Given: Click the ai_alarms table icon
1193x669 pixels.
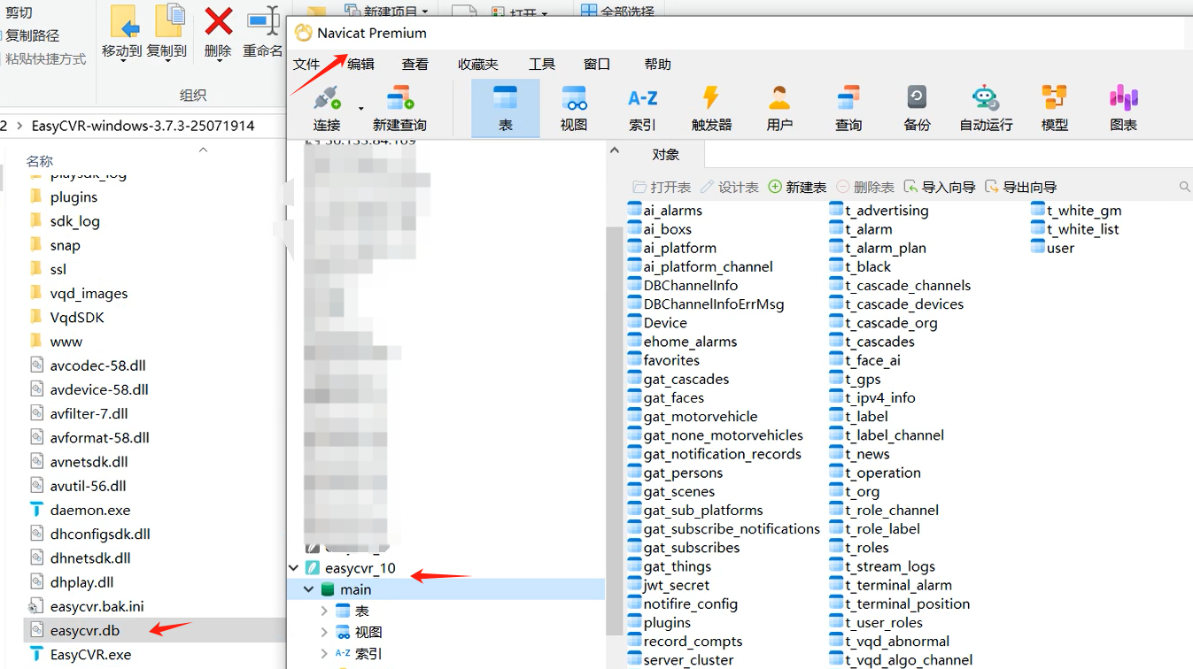Looking at the screenshot, I should [634, 210].
